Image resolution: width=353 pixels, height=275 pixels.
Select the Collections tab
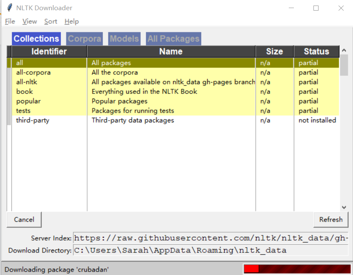[36, 39]
